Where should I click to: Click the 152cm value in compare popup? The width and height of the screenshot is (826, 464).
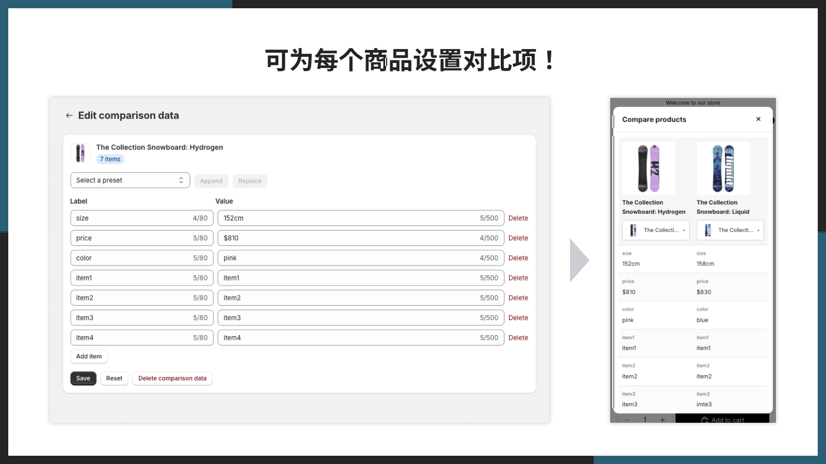631,264
